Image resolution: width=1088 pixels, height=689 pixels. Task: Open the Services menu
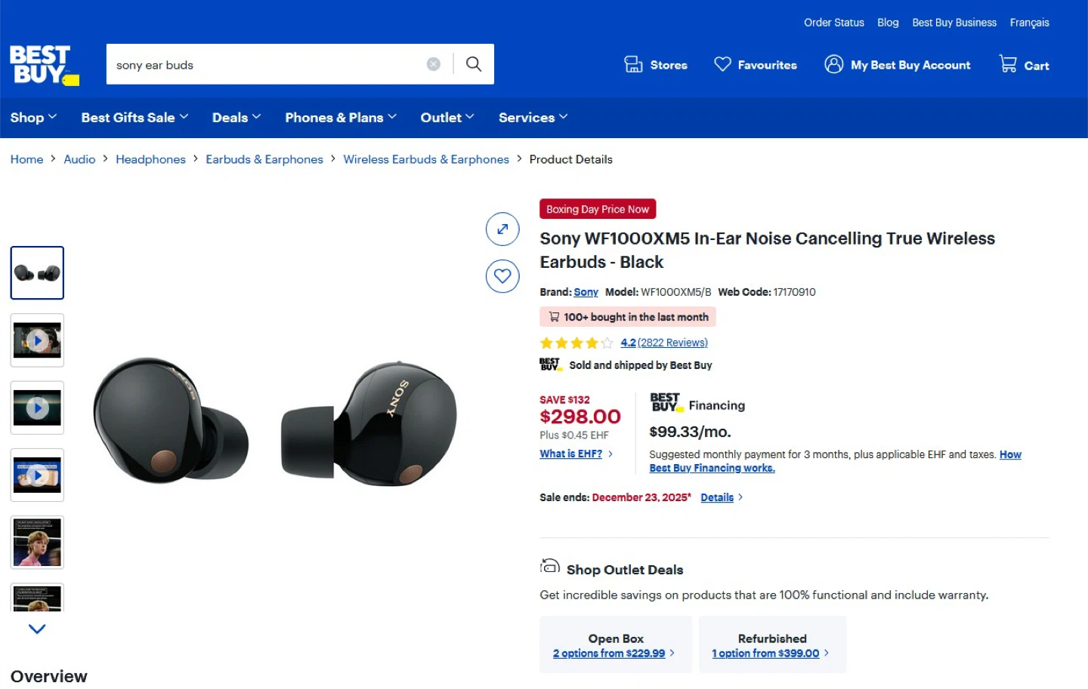(x=533, y=118)
